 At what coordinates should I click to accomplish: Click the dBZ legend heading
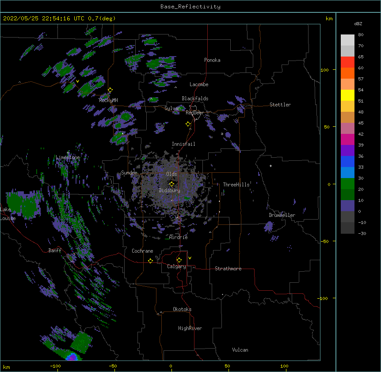pos(358,23)
